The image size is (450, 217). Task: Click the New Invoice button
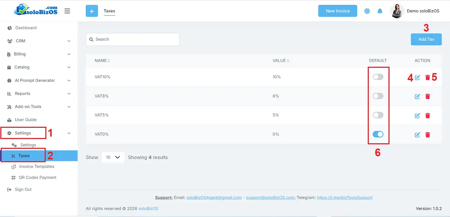pyautogui.click(x=337, y=11)
